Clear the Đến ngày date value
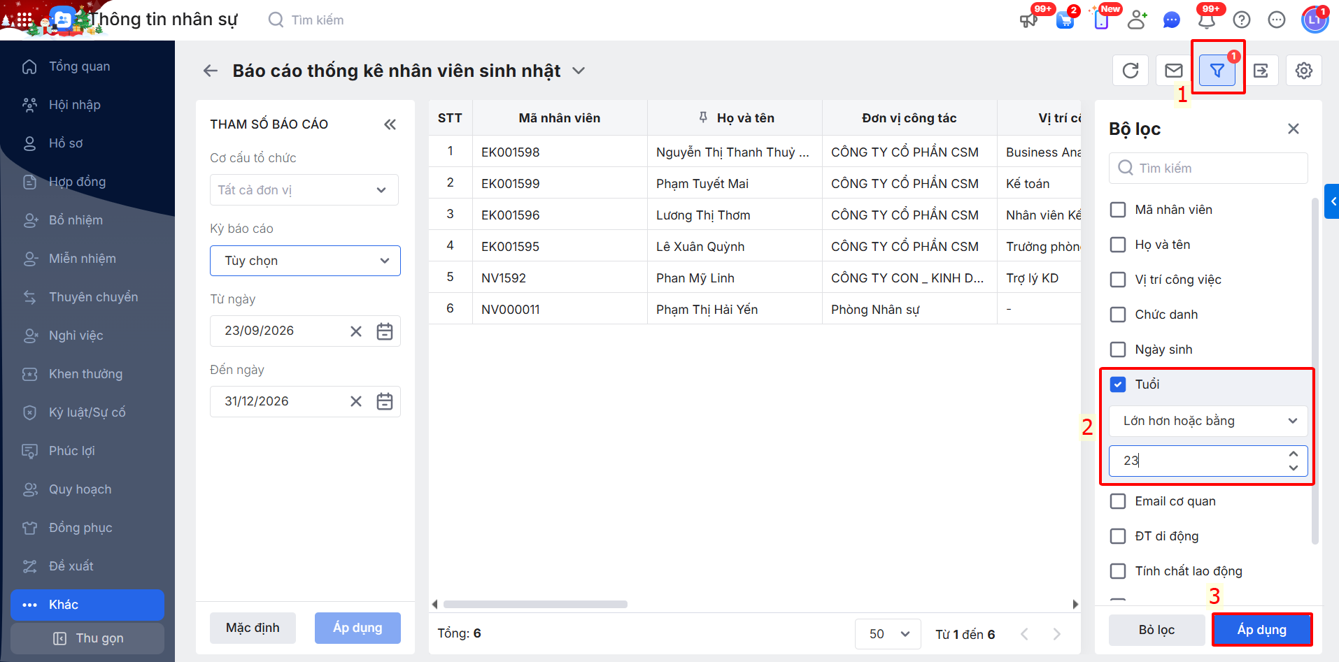 pos(356,401)
